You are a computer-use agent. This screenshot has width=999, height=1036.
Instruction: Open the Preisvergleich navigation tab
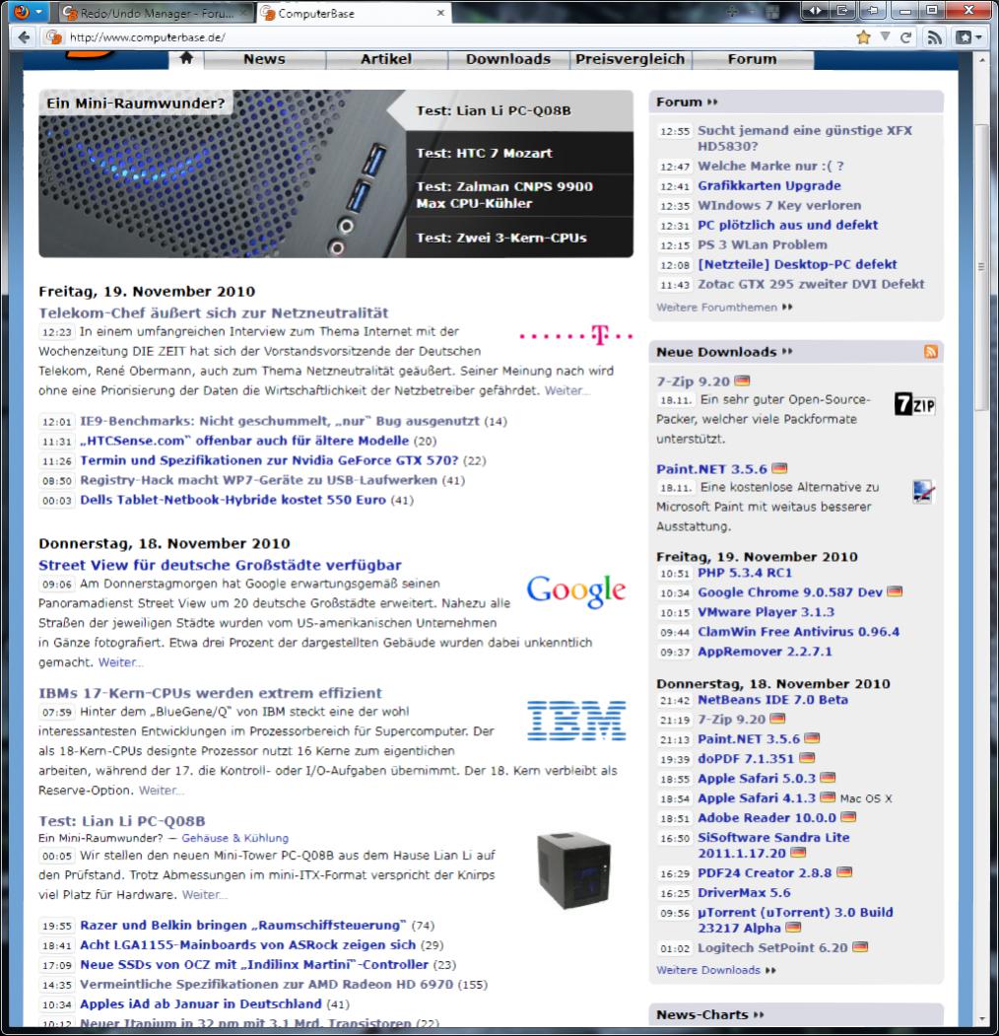[631, 59]
